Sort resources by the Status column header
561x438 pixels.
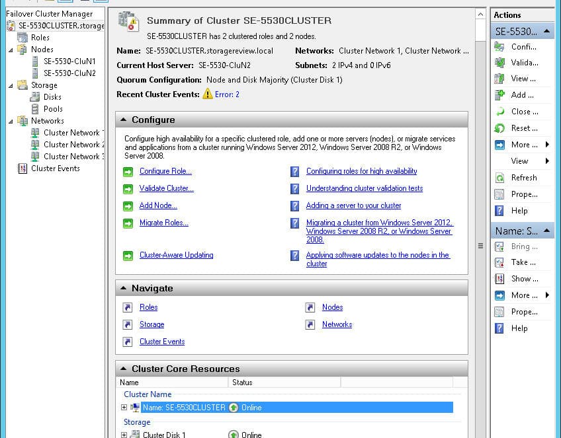click(284, 383)
